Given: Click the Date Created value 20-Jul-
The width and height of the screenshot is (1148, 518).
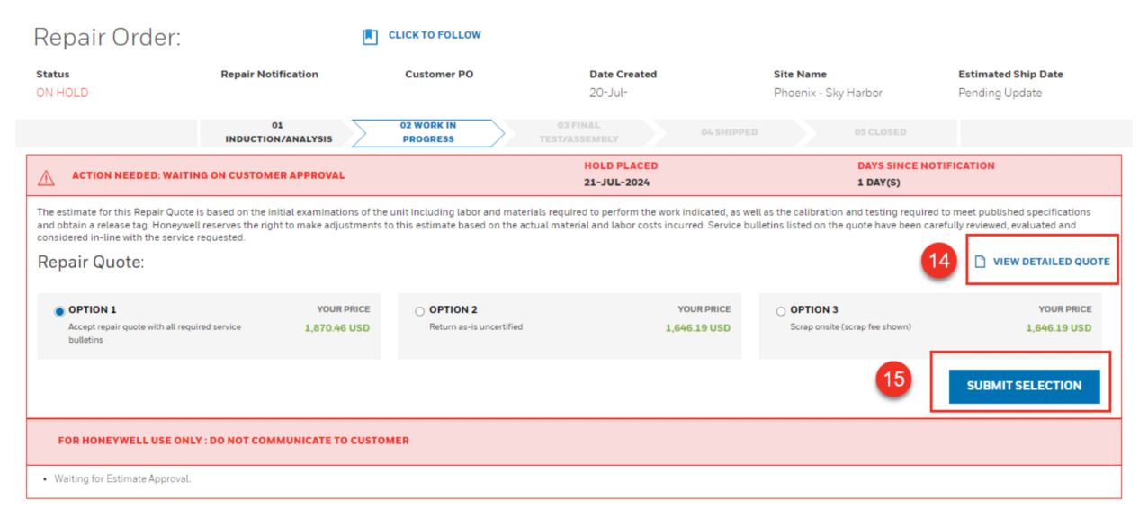Looking at the screenshot, I should click(608, 93).
